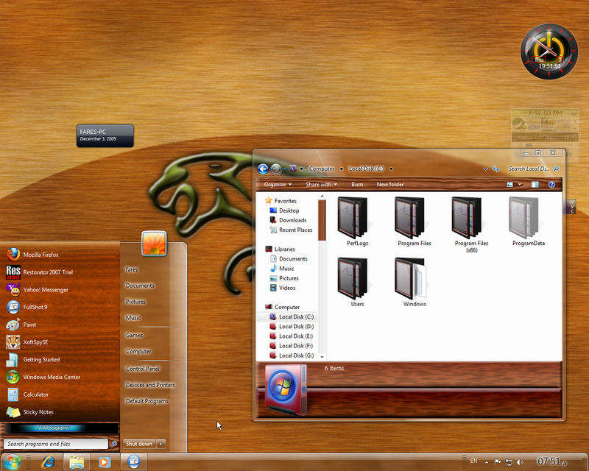Open Devices and Printers

point(150,385)
